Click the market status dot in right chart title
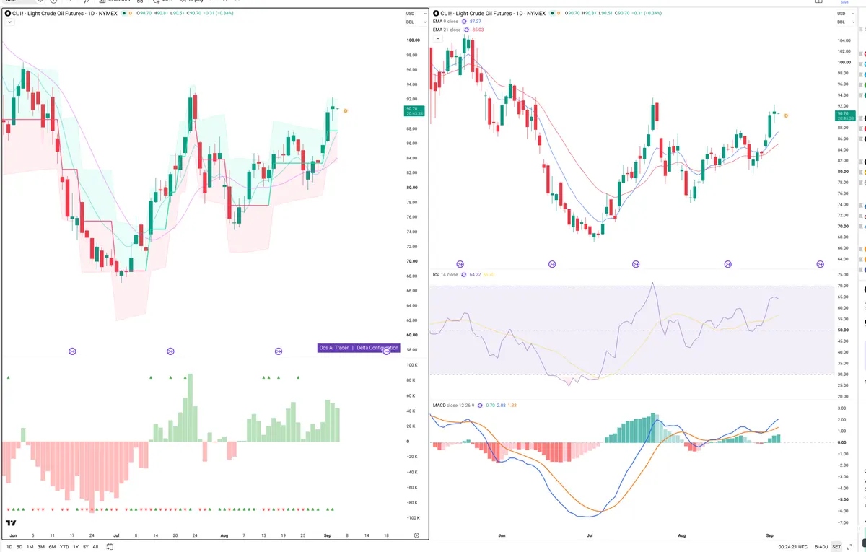The width and height of the screenshot is (866, 552). [x=554, y=13]
